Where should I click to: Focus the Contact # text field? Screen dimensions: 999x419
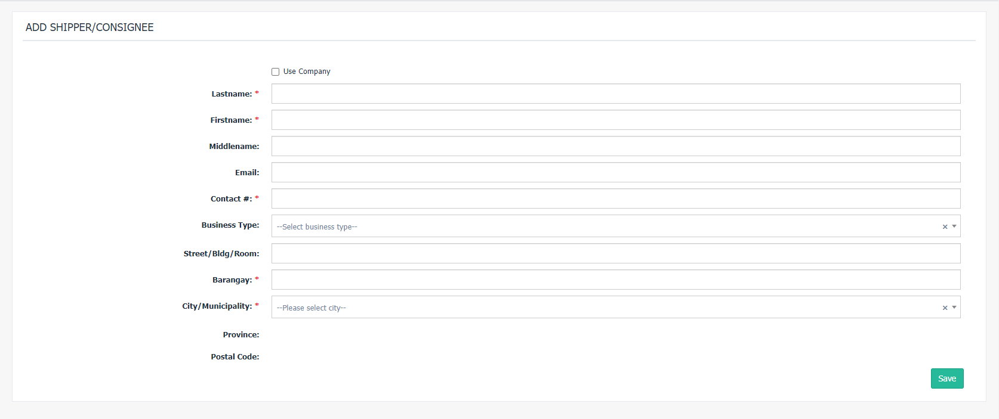[x=615, y=198]
